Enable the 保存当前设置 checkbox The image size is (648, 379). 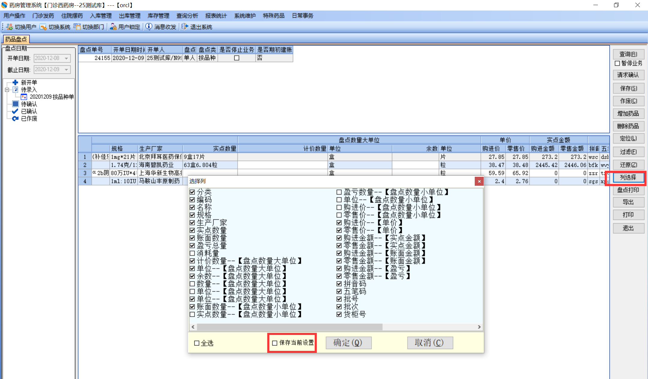[274, 343]
